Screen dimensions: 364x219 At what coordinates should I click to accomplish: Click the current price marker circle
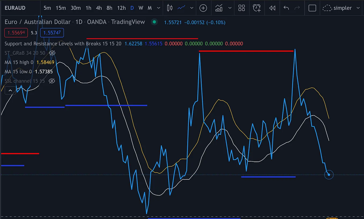tap(329, 175)
